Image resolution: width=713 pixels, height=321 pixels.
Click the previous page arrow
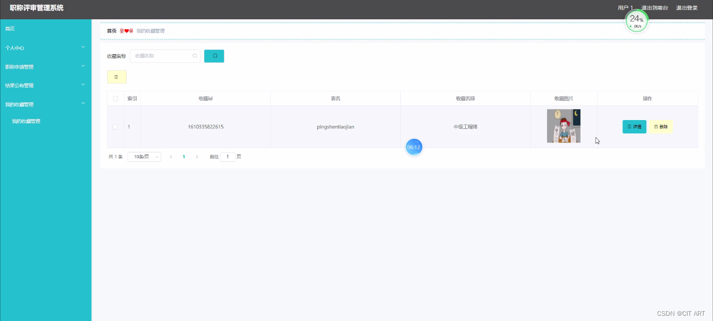click(171, 157)
